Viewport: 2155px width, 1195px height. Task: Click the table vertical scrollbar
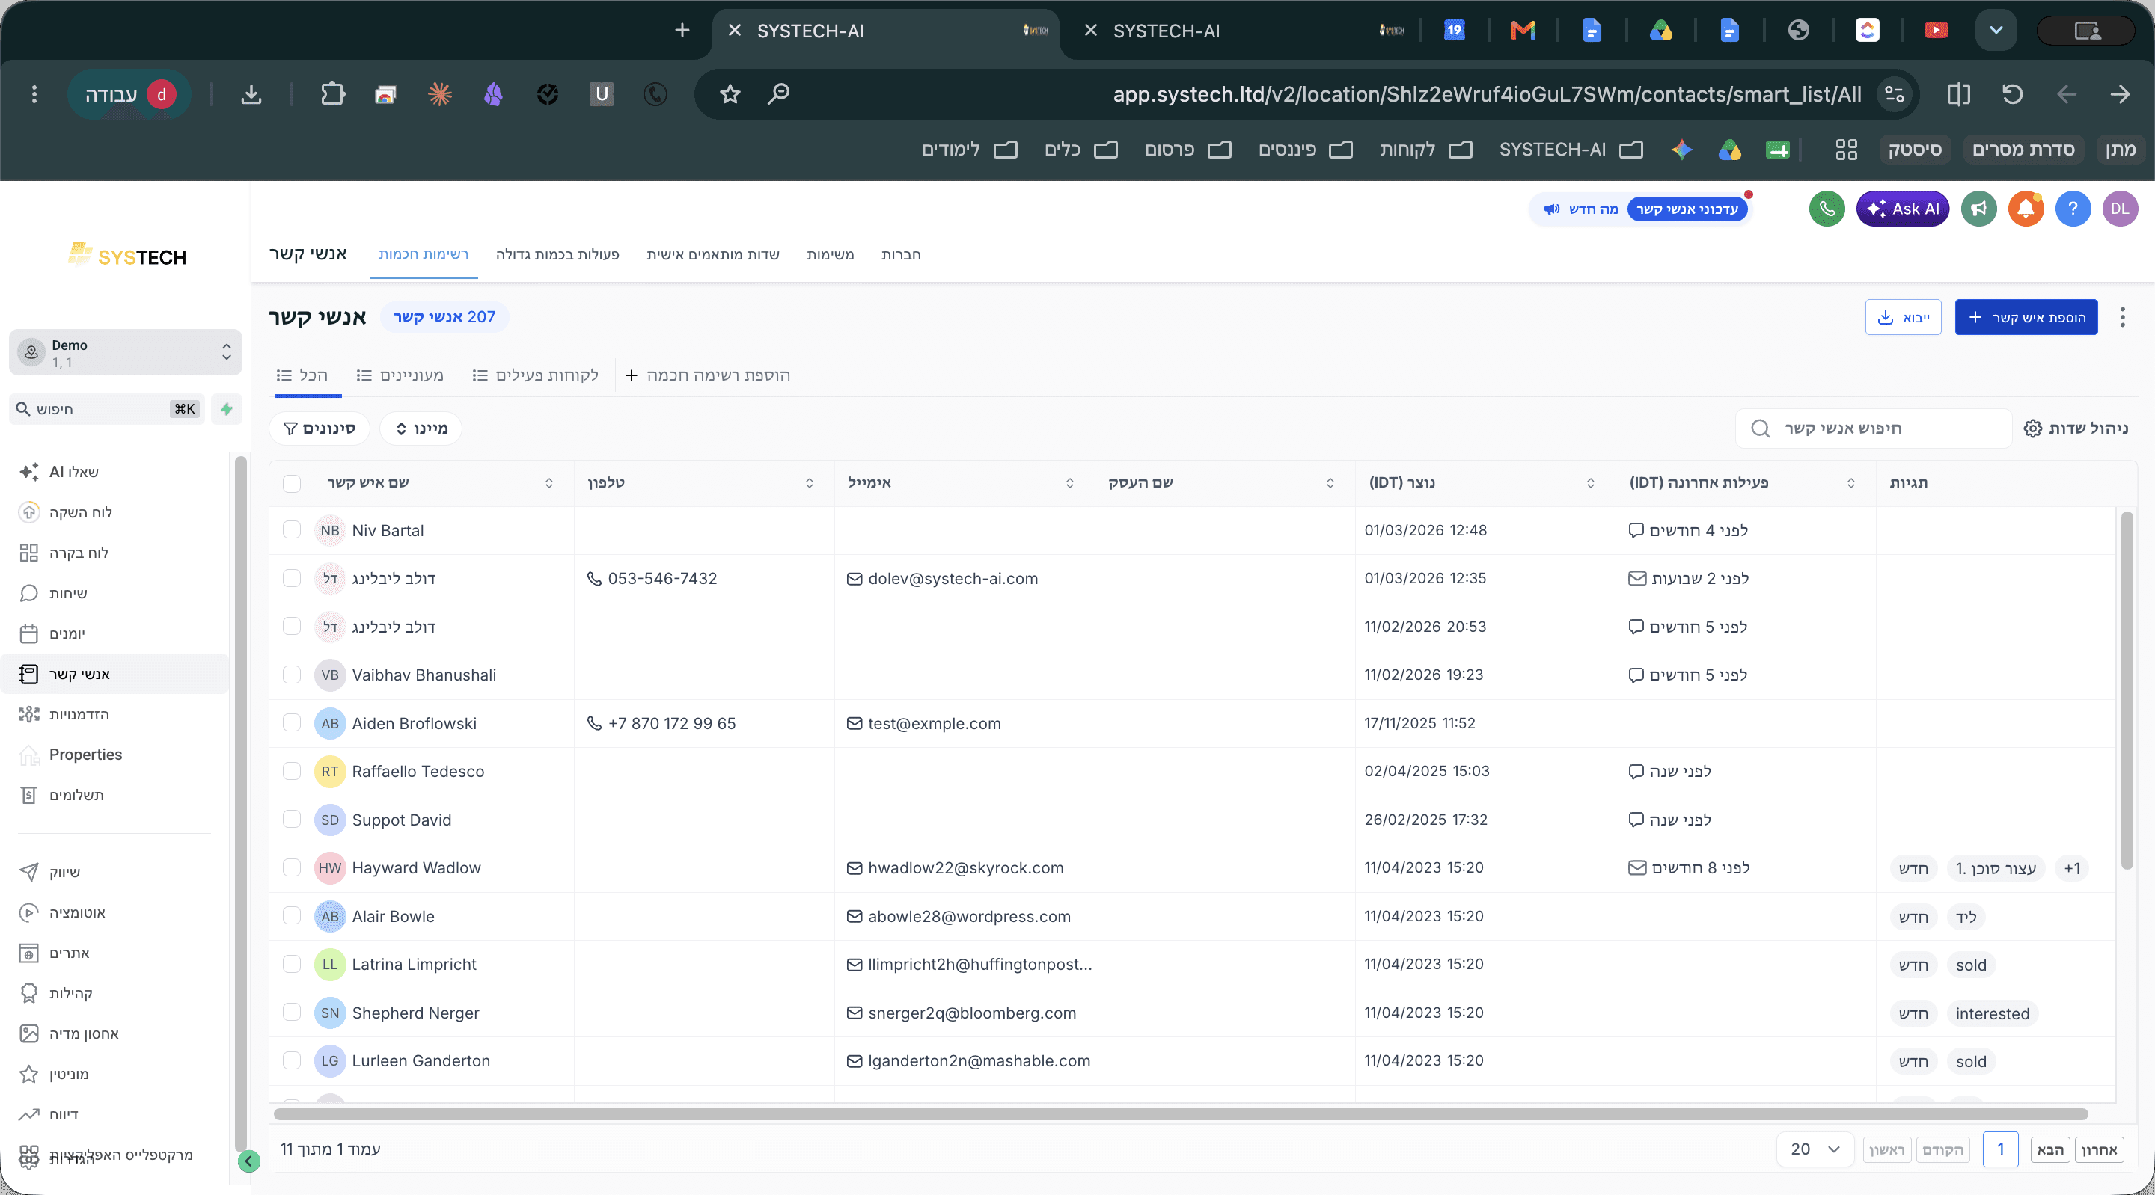click(x=2127, y=690)
